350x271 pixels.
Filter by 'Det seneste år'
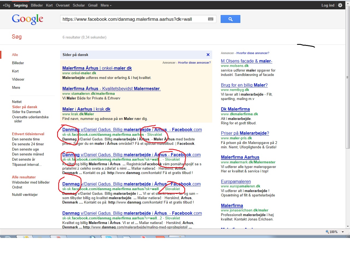coord(24,159)
